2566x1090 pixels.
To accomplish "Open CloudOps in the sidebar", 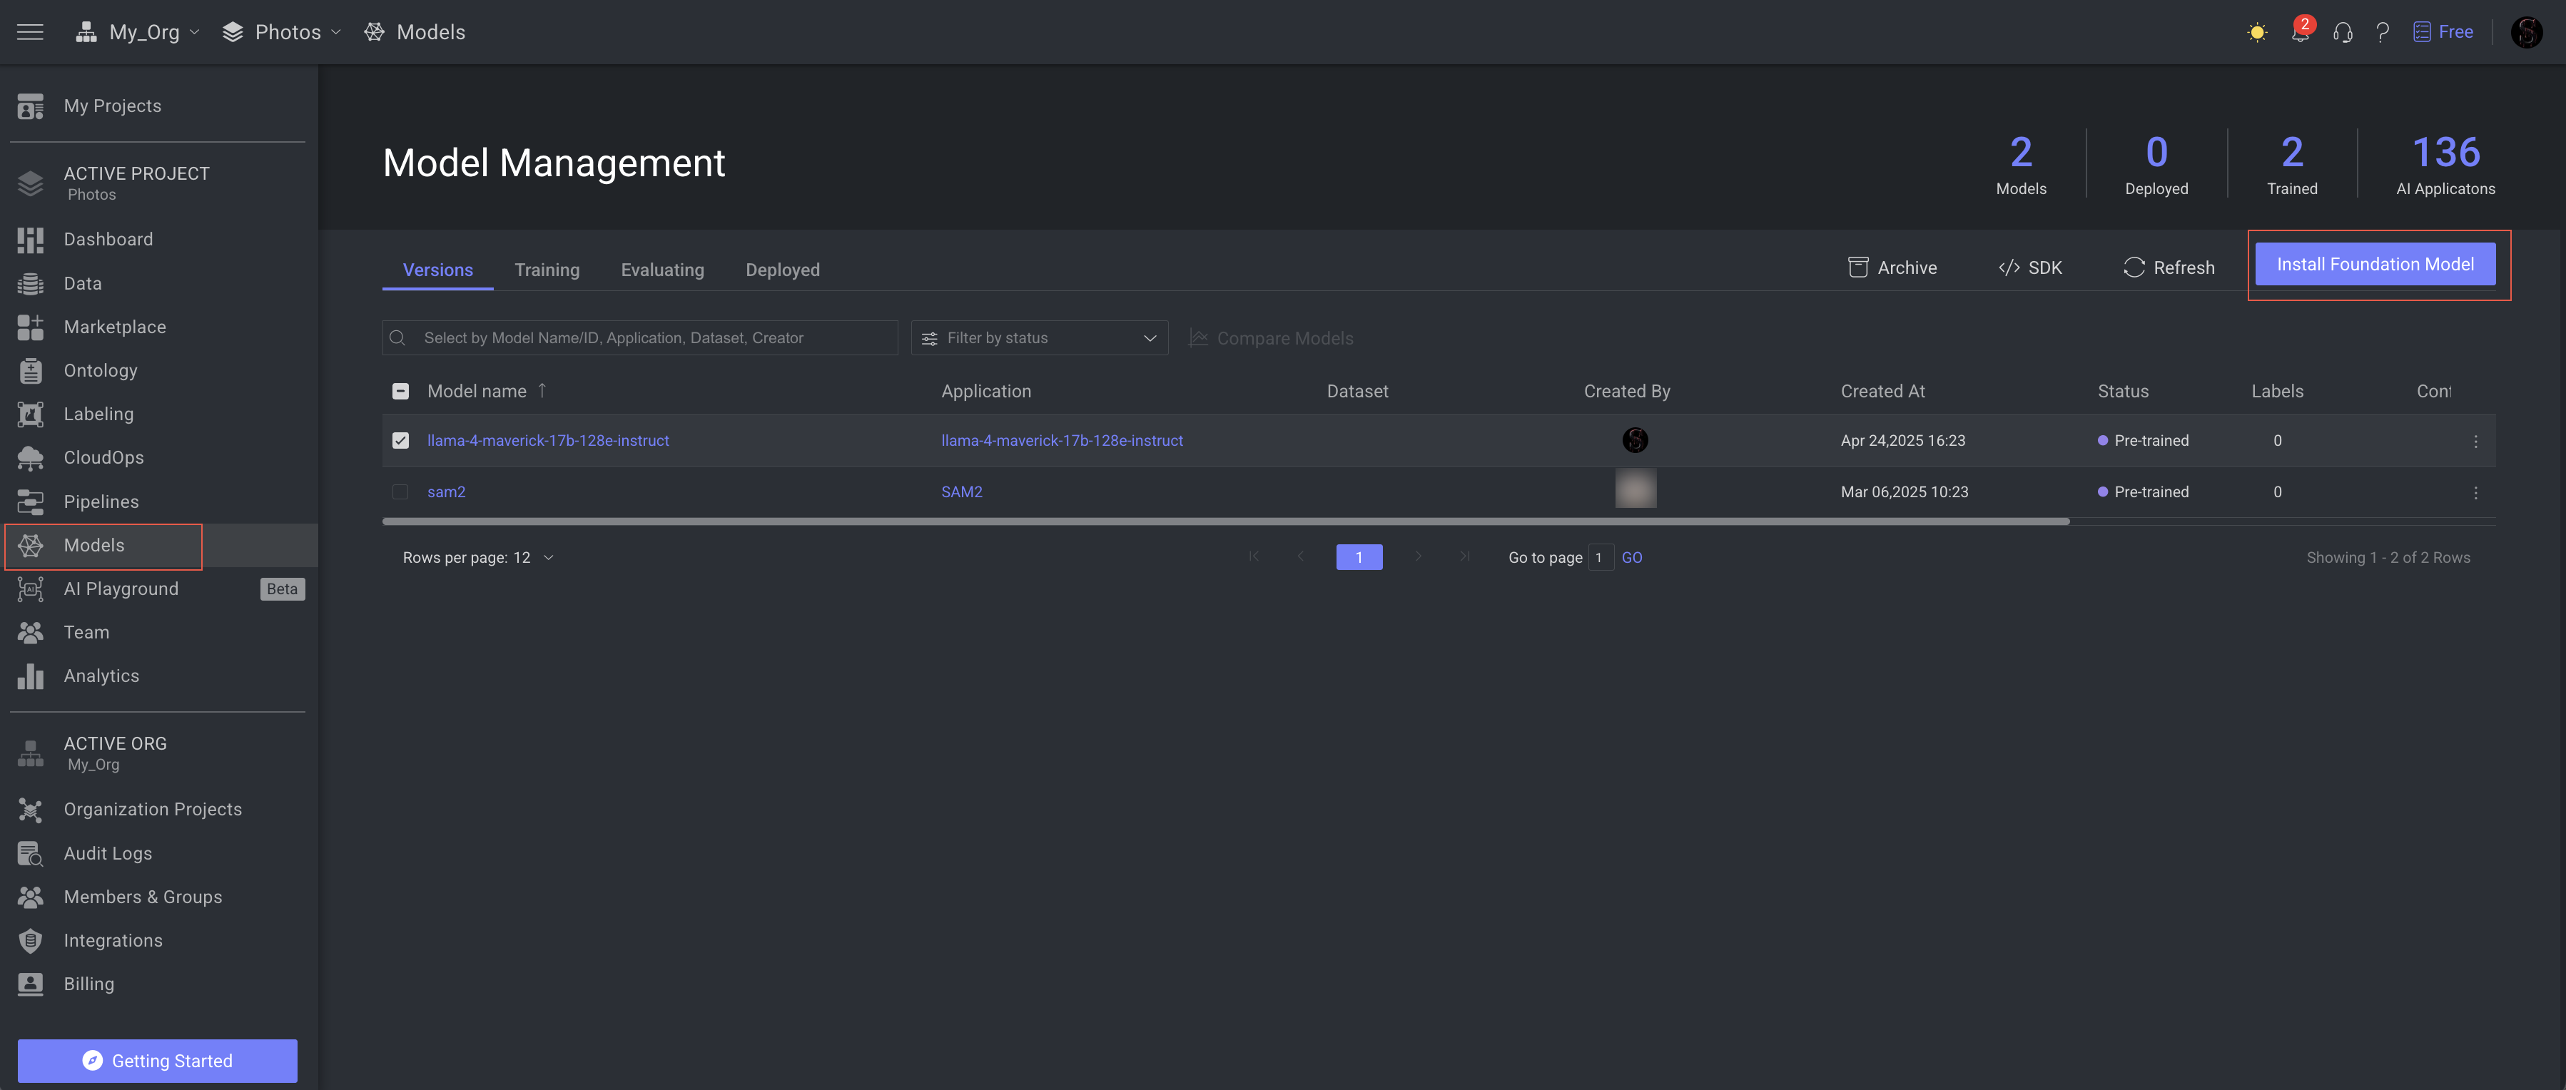I will [x=103, y=458].
